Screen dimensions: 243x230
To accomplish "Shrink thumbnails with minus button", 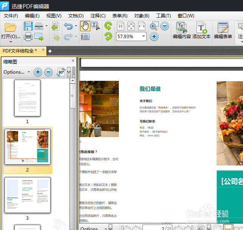I will (49, 72).
